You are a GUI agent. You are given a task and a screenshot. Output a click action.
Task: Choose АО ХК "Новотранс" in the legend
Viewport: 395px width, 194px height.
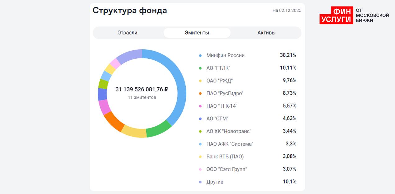click(229, 131)
